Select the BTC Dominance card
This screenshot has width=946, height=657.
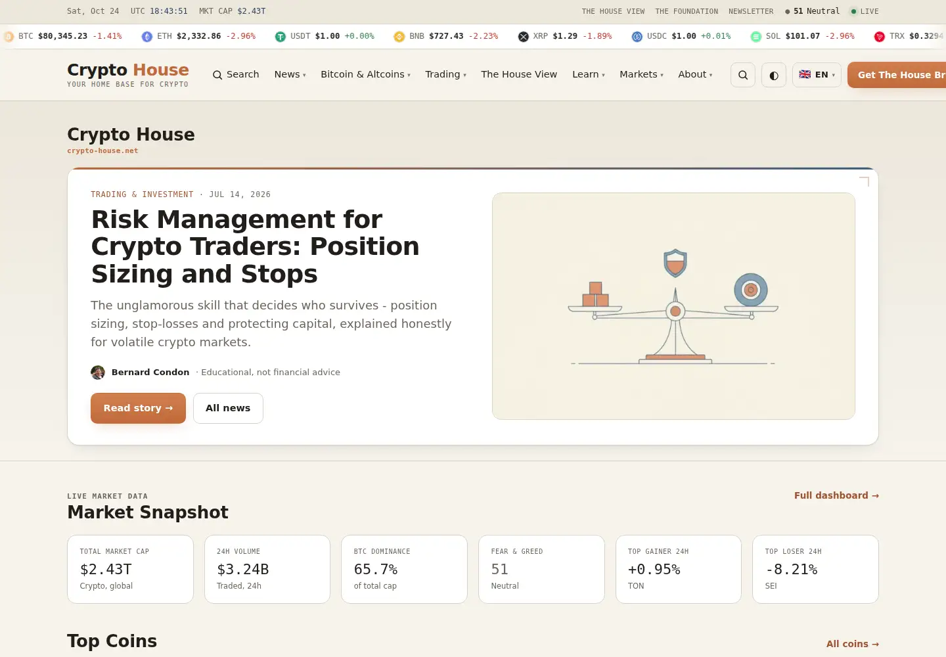[404, 569]
